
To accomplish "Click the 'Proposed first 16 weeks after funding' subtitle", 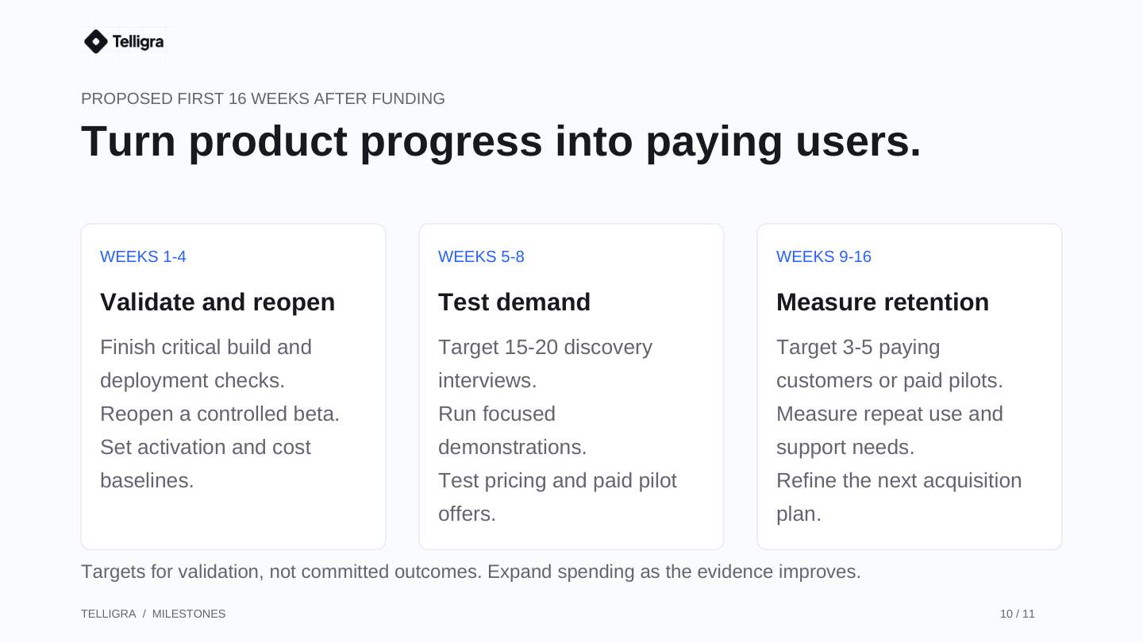I will (x=263, y=98).
